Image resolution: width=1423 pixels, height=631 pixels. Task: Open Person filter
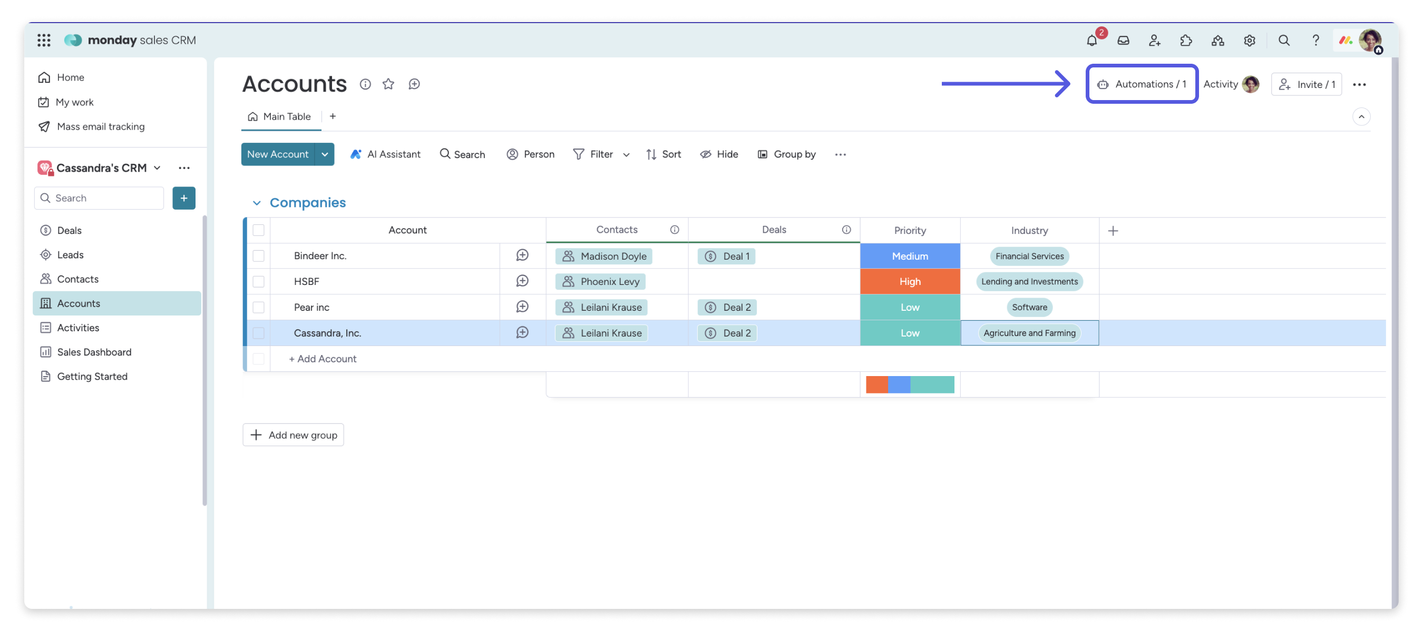tap(530, 154)
